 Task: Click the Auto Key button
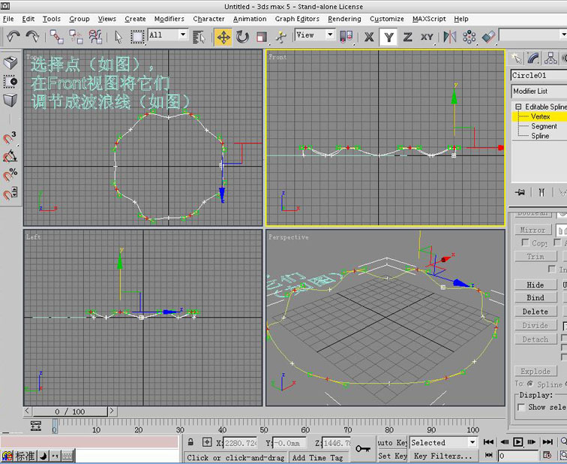point(392,442)
